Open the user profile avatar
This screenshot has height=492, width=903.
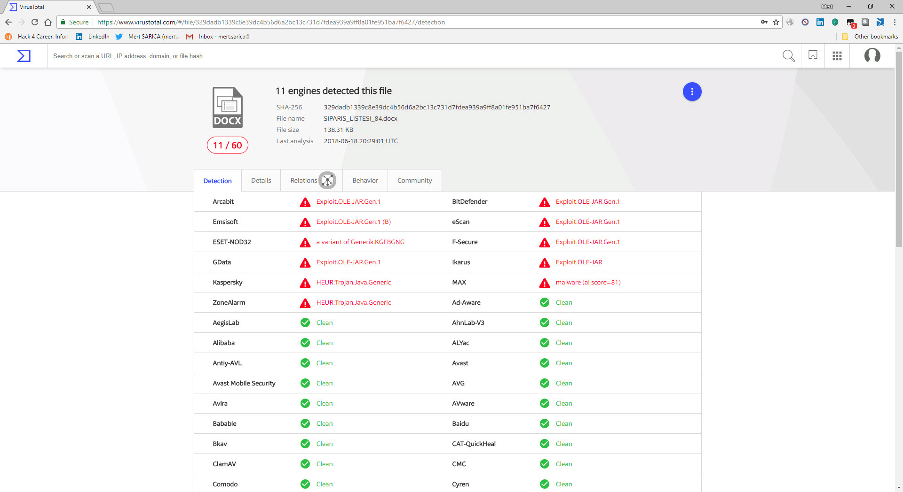coord(872,55)
